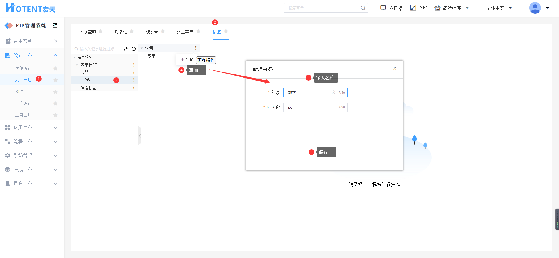Image resolution: width=559 pixels, height=258 pixels.
Task: Click the collapse-all icon beside tree filter
Action: pos(125,49)
